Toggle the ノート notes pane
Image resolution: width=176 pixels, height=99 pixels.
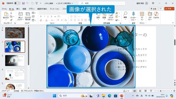pos(126,91)
